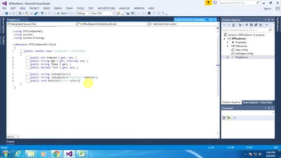Open the TEAM menu
The width and height of the screenshot is (281, 158).
[x=69, y=8]
